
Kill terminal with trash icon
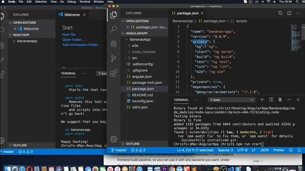pos(280,100)
